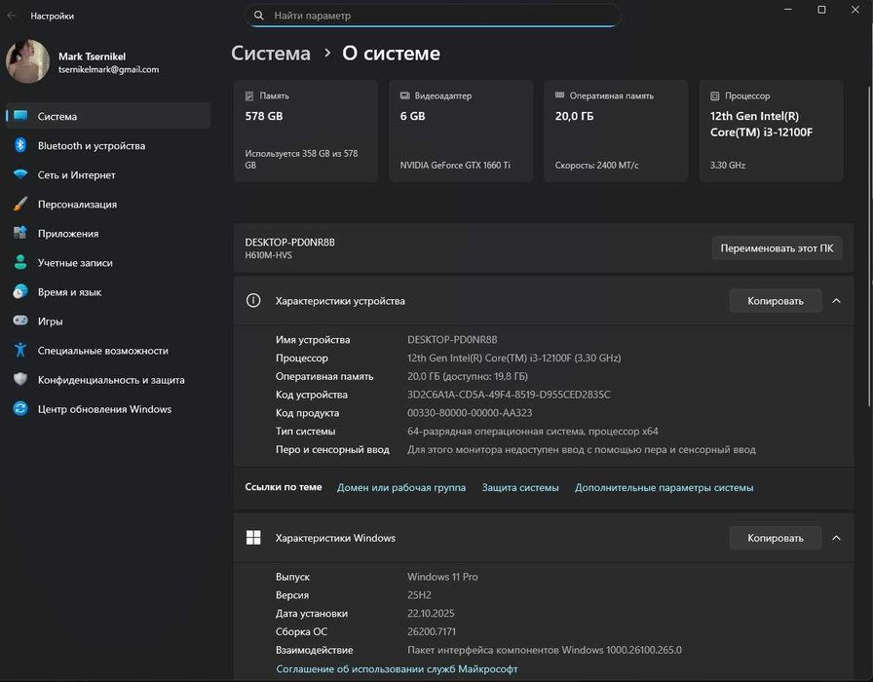The height and width of the screenshot is (682, 873).
Task: Open the Accessibility icon
Action: 19,350
